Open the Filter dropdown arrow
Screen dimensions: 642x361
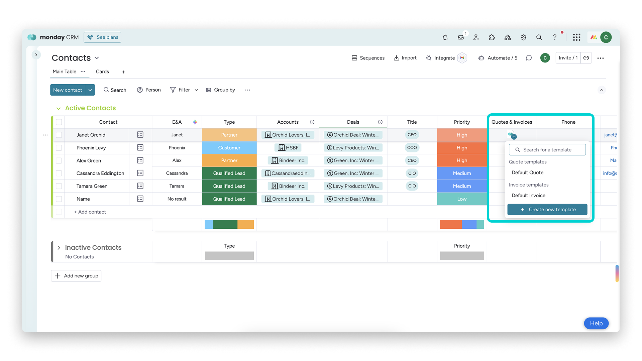click(196, 90)
